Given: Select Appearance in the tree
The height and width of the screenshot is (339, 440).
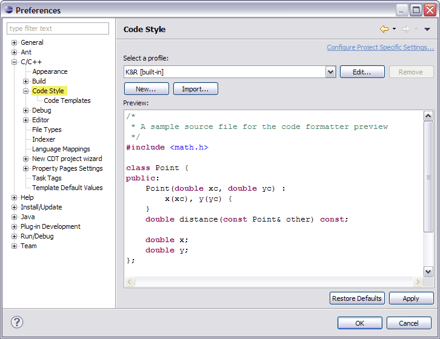Looking at the screenshot, I should point(50,71).
